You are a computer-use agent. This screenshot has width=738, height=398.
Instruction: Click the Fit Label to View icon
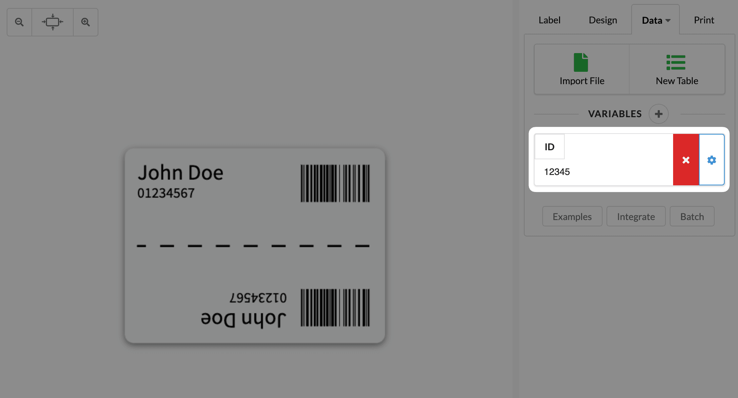click(x=52, y=22)
